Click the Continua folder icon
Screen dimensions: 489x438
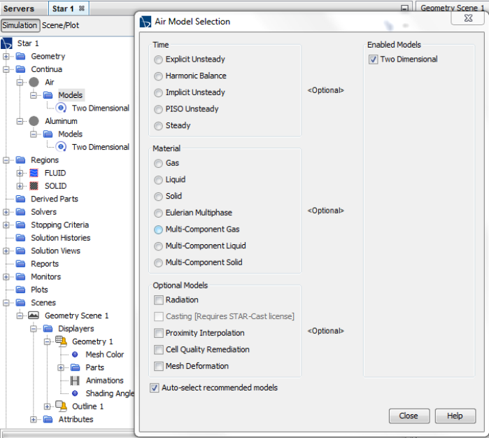click(x=20, y=69)
